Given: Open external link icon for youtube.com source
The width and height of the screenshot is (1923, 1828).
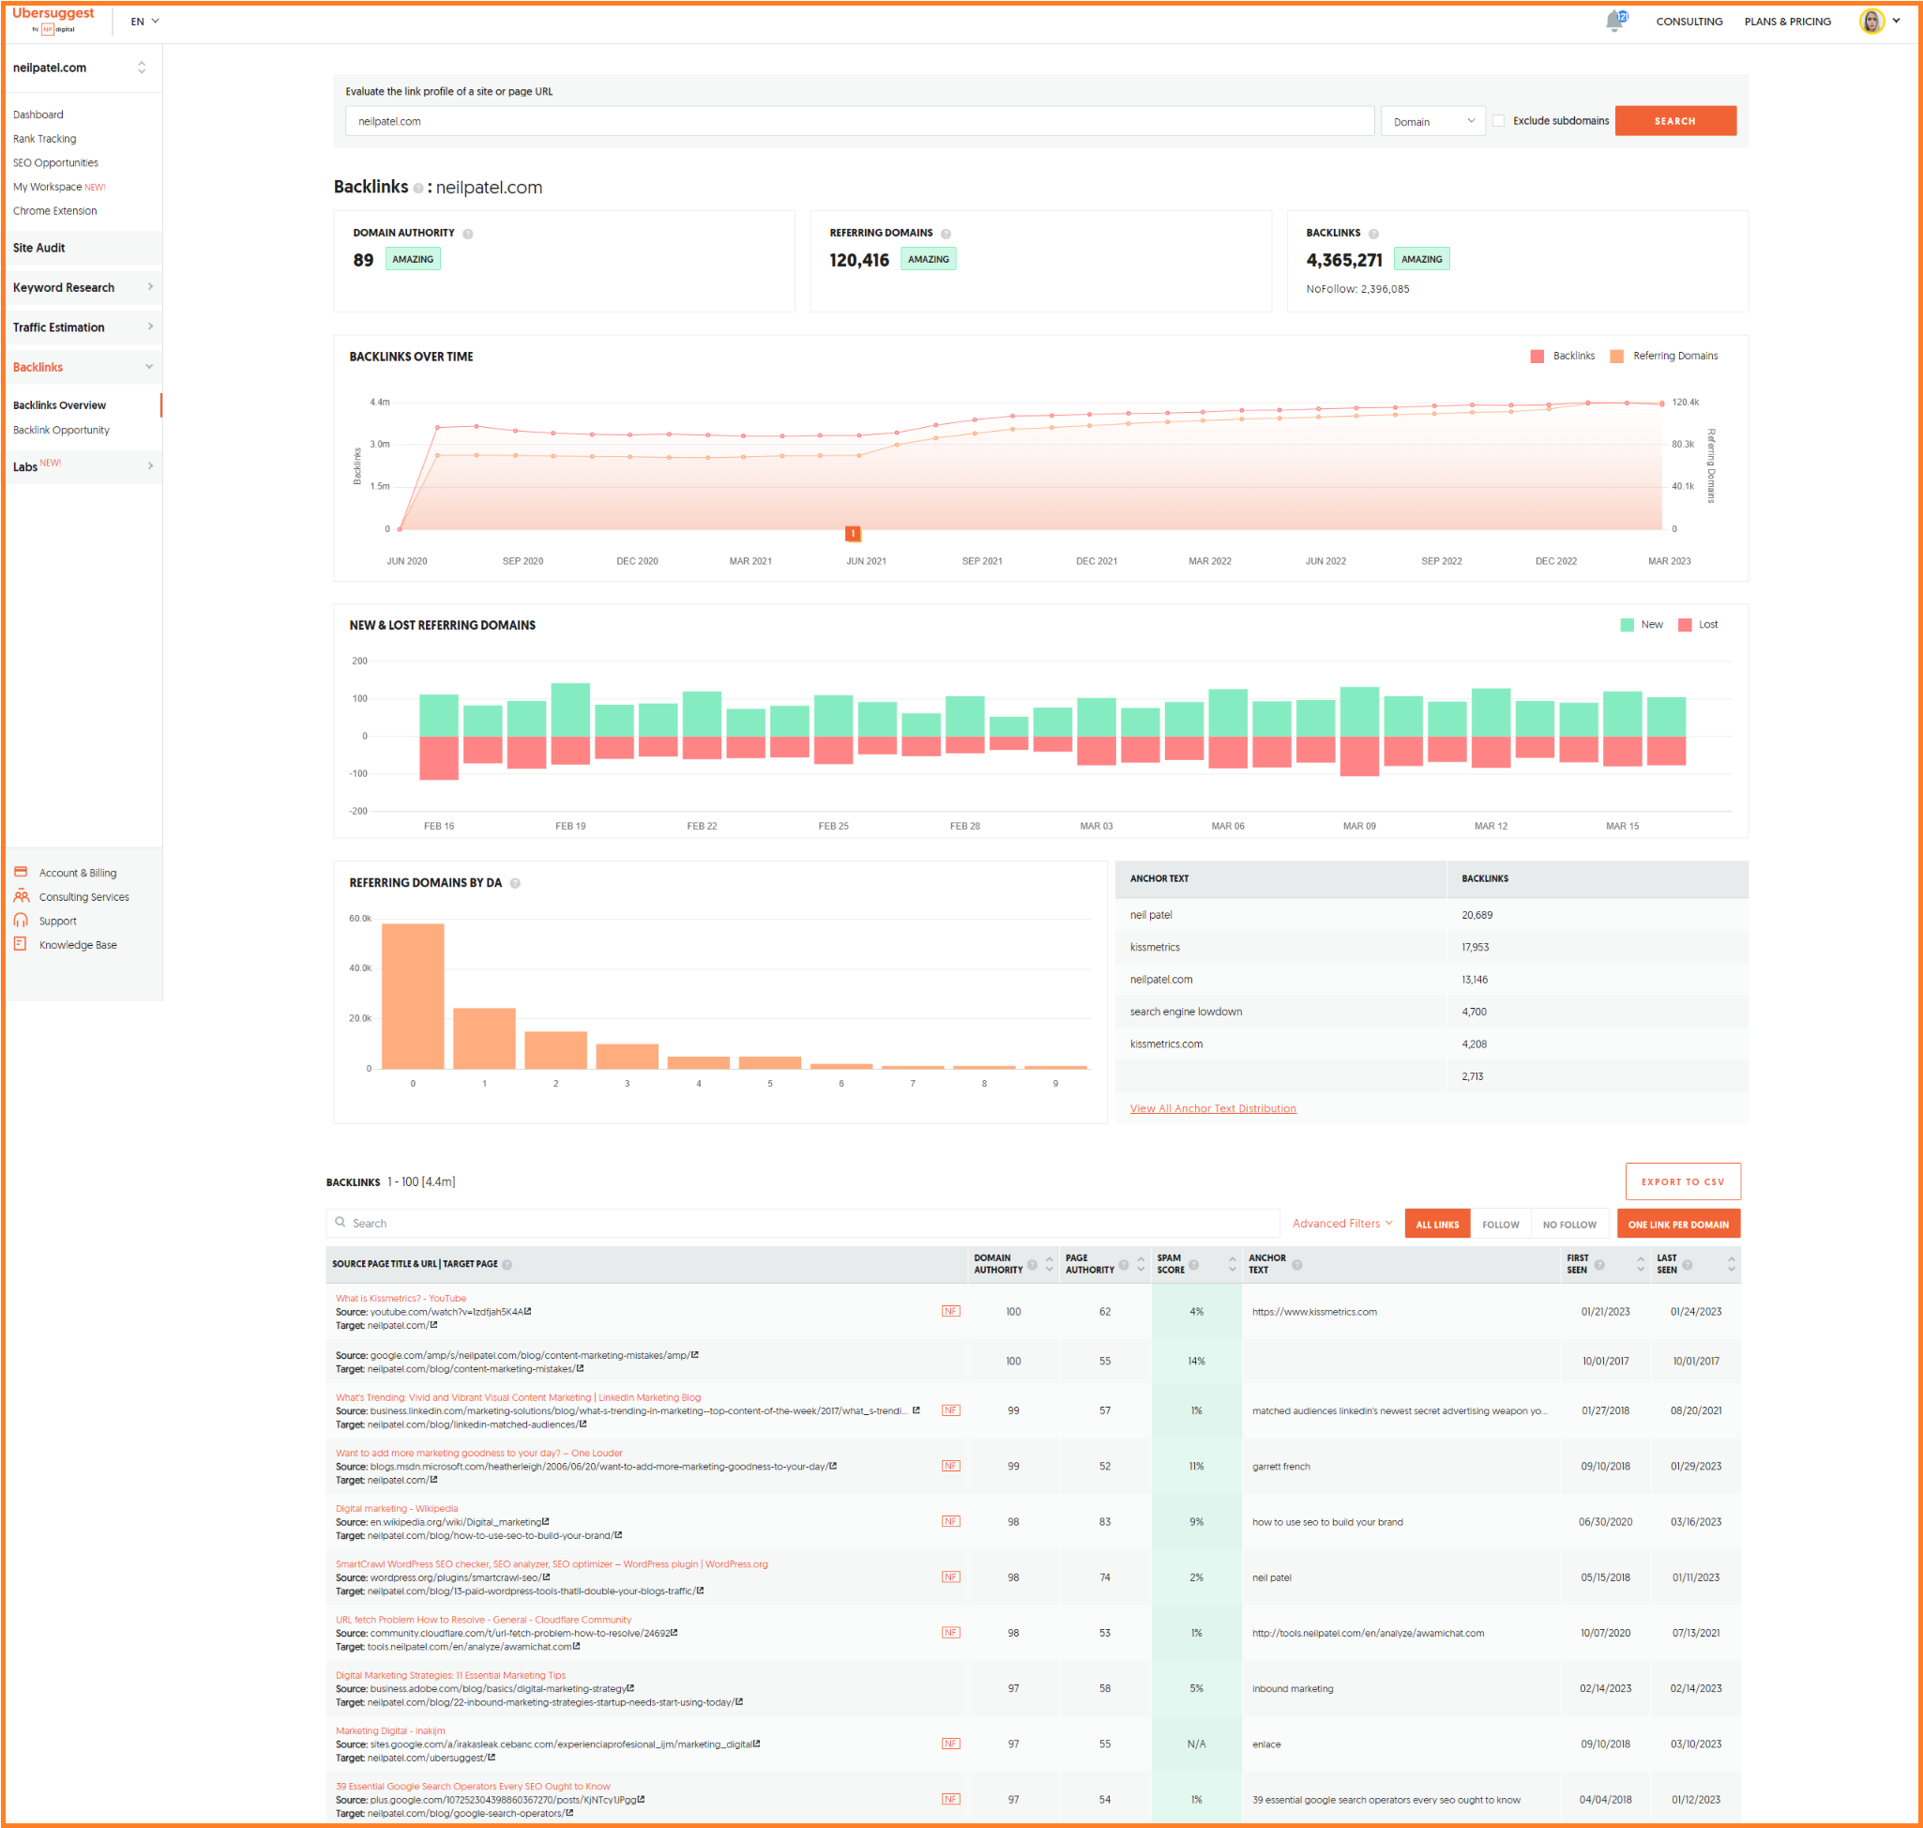Looking at the screenshot, I should tap(528, 1312).
